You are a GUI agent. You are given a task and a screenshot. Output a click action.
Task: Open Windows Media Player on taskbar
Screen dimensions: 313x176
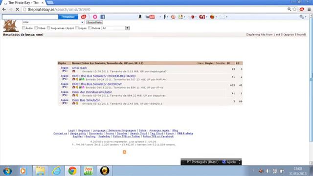(x=23, y=171)
